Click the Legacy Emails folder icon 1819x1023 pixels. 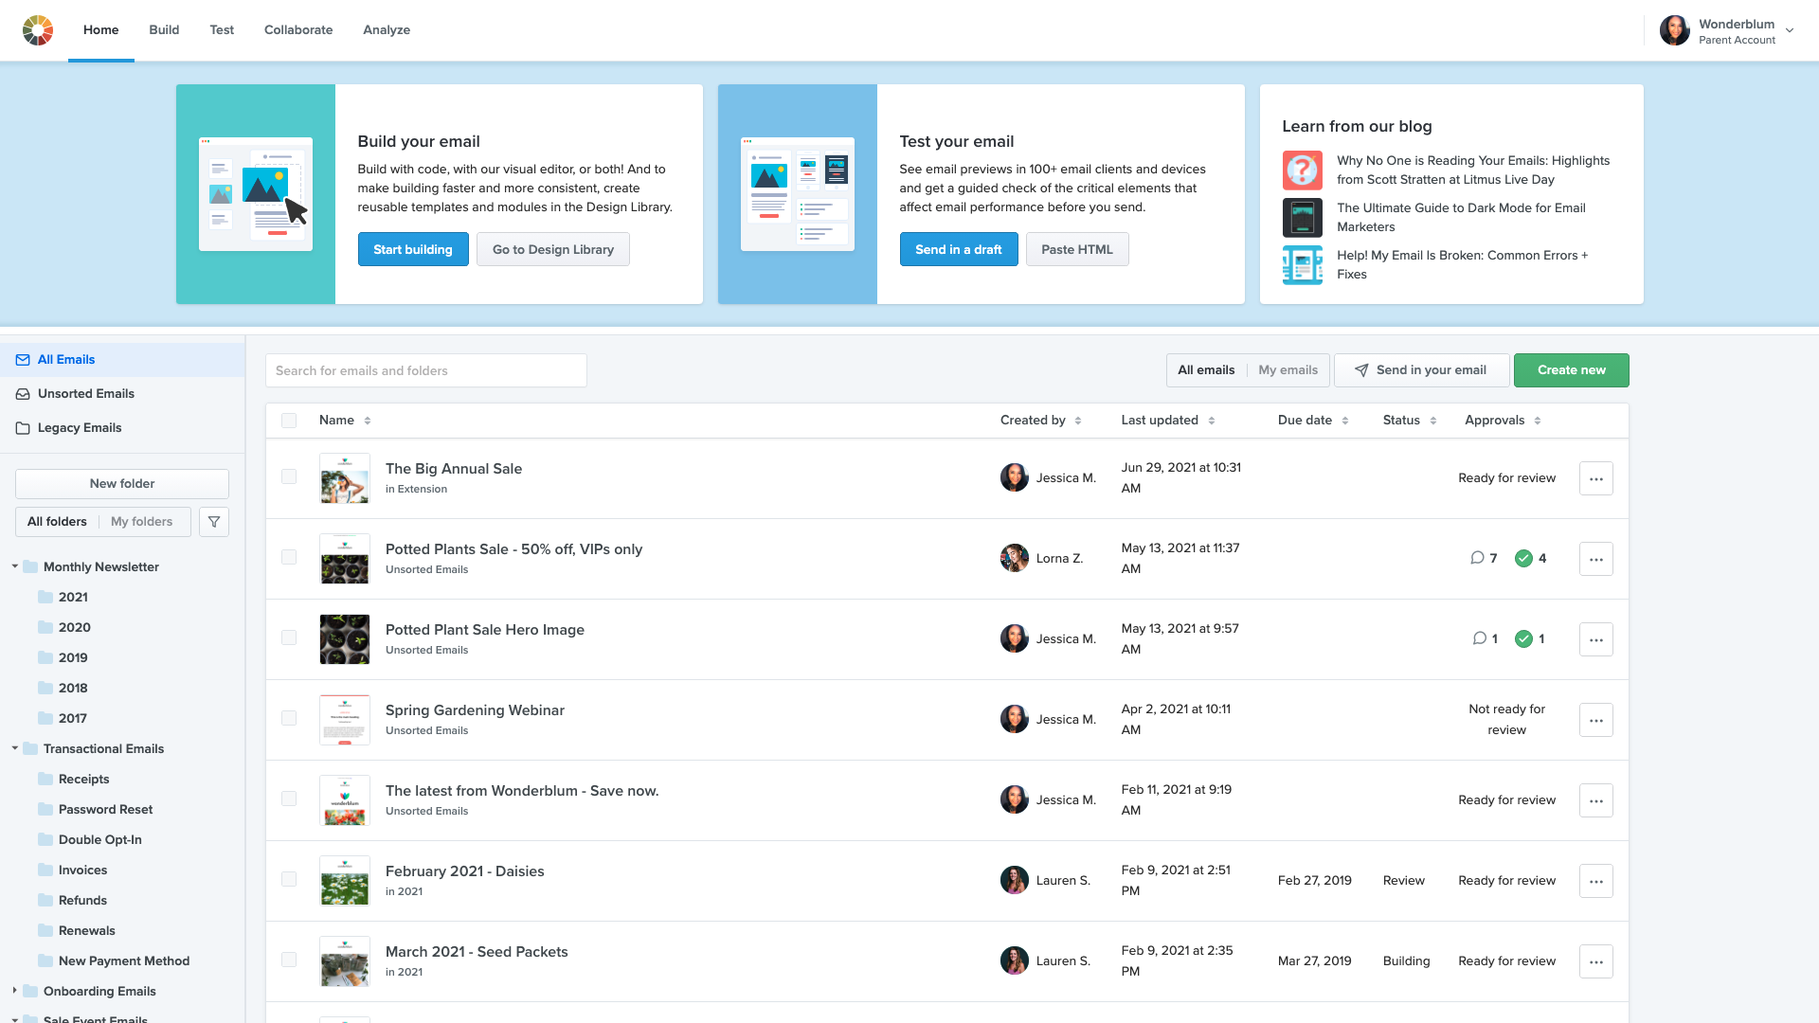coord(22,427)
